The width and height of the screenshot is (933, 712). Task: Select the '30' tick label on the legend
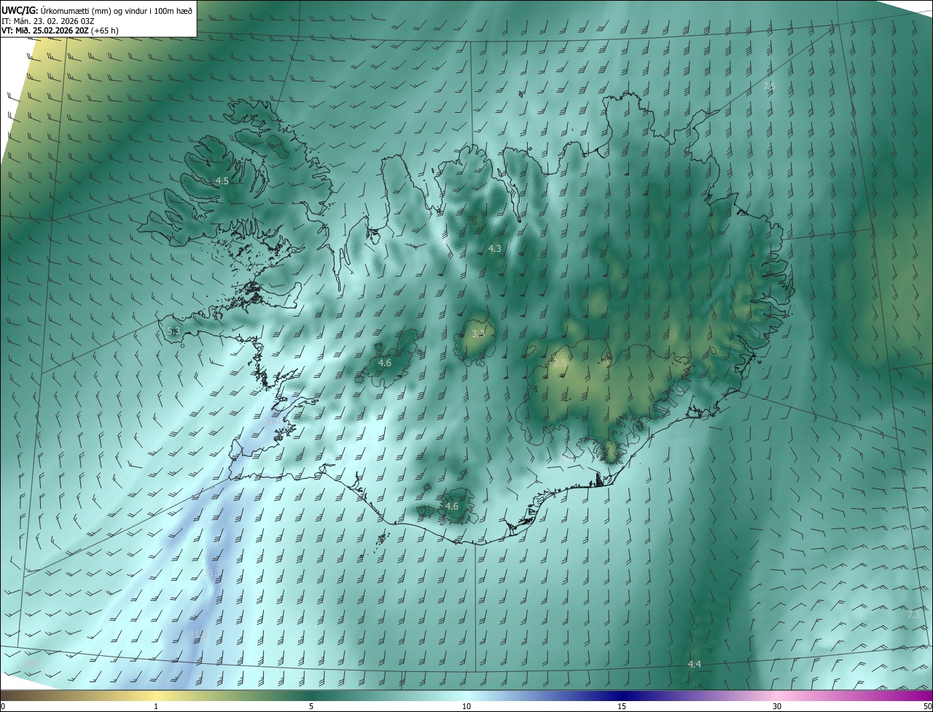(x=777, y=706)
